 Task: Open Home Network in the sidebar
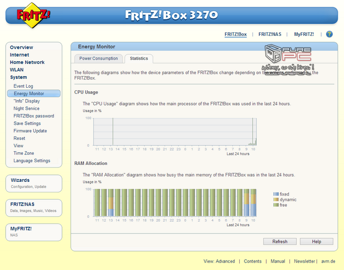pyautogui.click(x=27, y=62)
